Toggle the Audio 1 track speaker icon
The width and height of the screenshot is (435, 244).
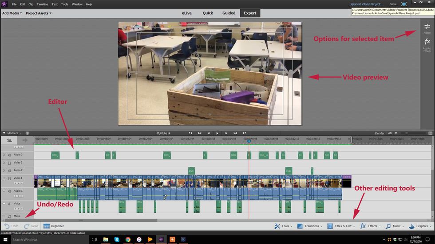9,191
